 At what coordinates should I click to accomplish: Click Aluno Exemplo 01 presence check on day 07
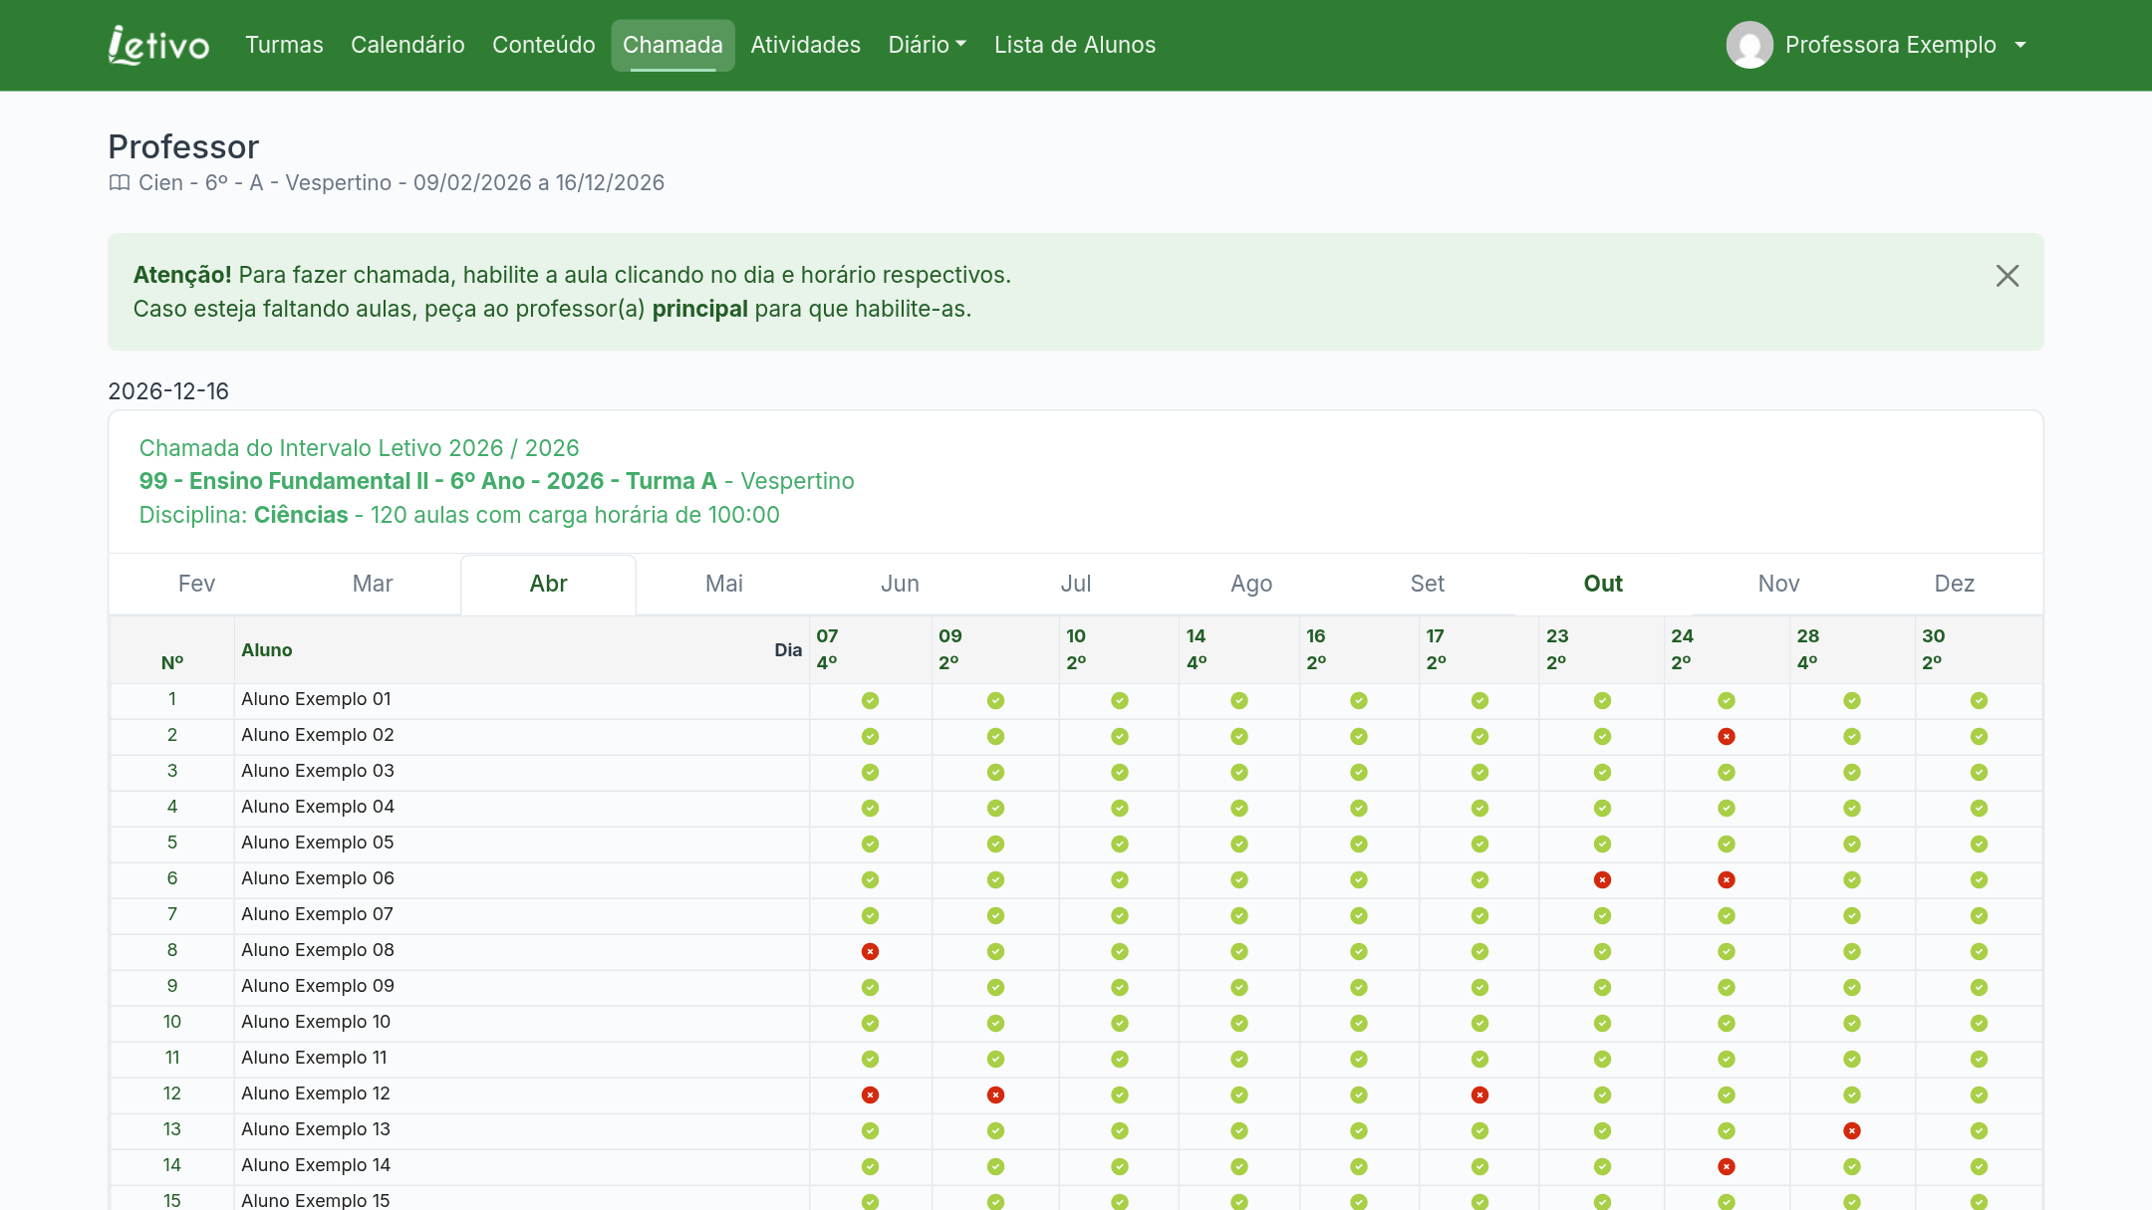[870, 701]
